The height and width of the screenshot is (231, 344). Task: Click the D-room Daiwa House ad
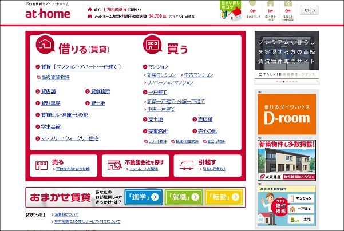click(287, 114)
